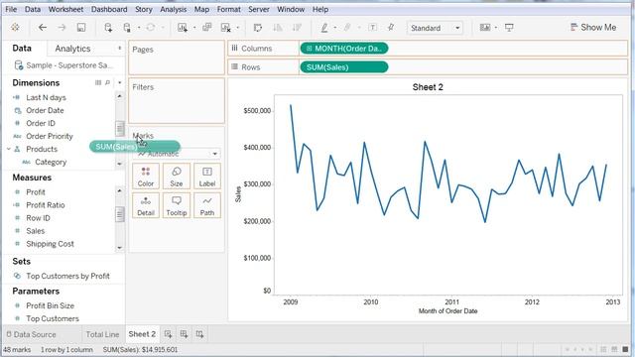This screenshot has width=635, height=357.
Task: Open dropdown beside Highlight icon
Action: [335, 28]
